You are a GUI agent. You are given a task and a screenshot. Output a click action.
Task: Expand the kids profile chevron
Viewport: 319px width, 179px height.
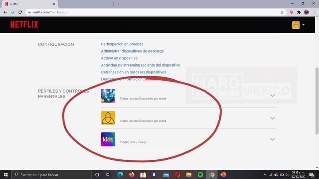coord(272,139)
